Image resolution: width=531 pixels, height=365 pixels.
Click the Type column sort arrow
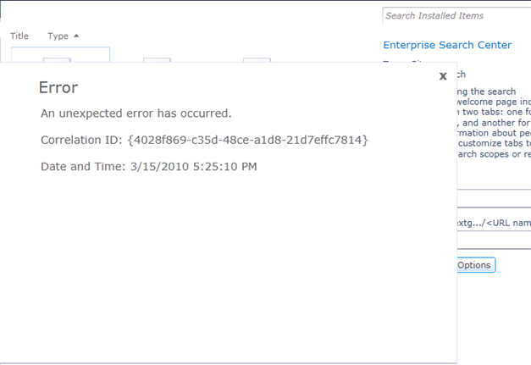click(76, 36)
